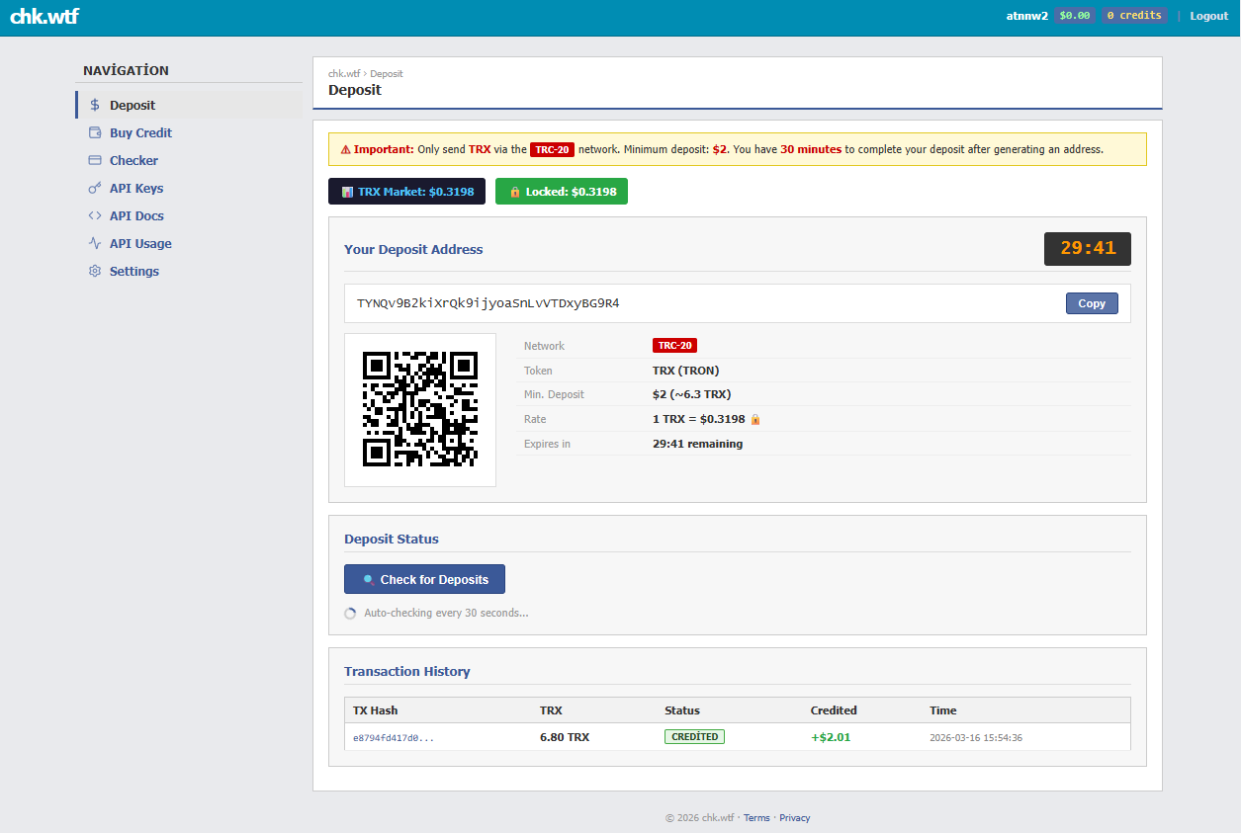Open Settings using the gear icon
The width and height of the screenshot is (1241, 833).
click(95, 271)
